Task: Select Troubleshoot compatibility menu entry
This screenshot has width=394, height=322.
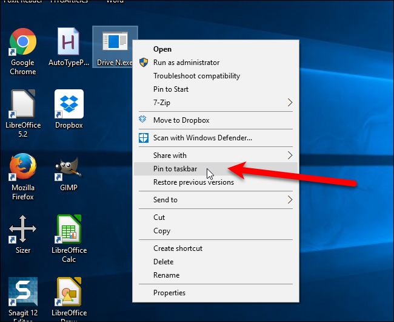Action: pyautogui.click(x=196, y=76)
